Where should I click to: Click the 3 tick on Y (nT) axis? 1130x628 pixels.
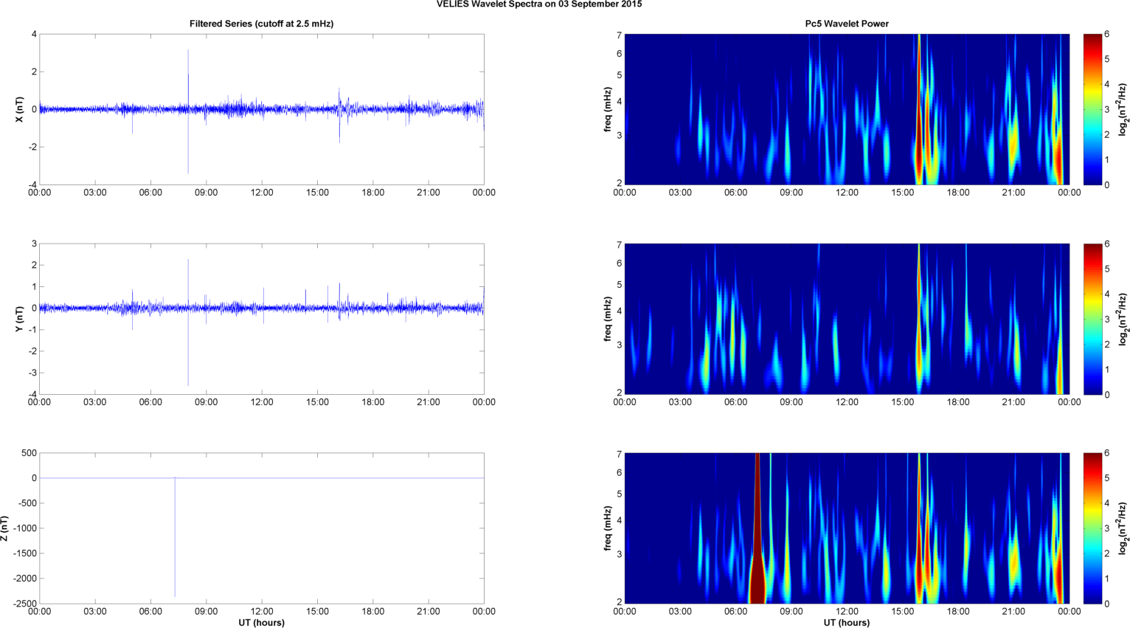click(x=34, y=244)
